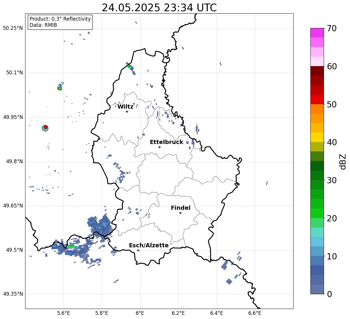
Task: Click the 49.35°N latitude label
Action: (13, 294)
